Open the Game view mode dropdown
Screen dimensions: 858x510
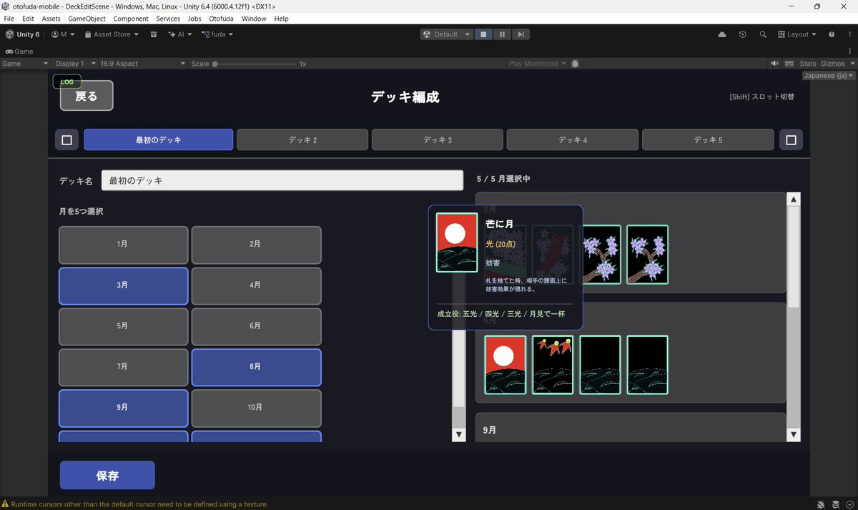[25, 64]
